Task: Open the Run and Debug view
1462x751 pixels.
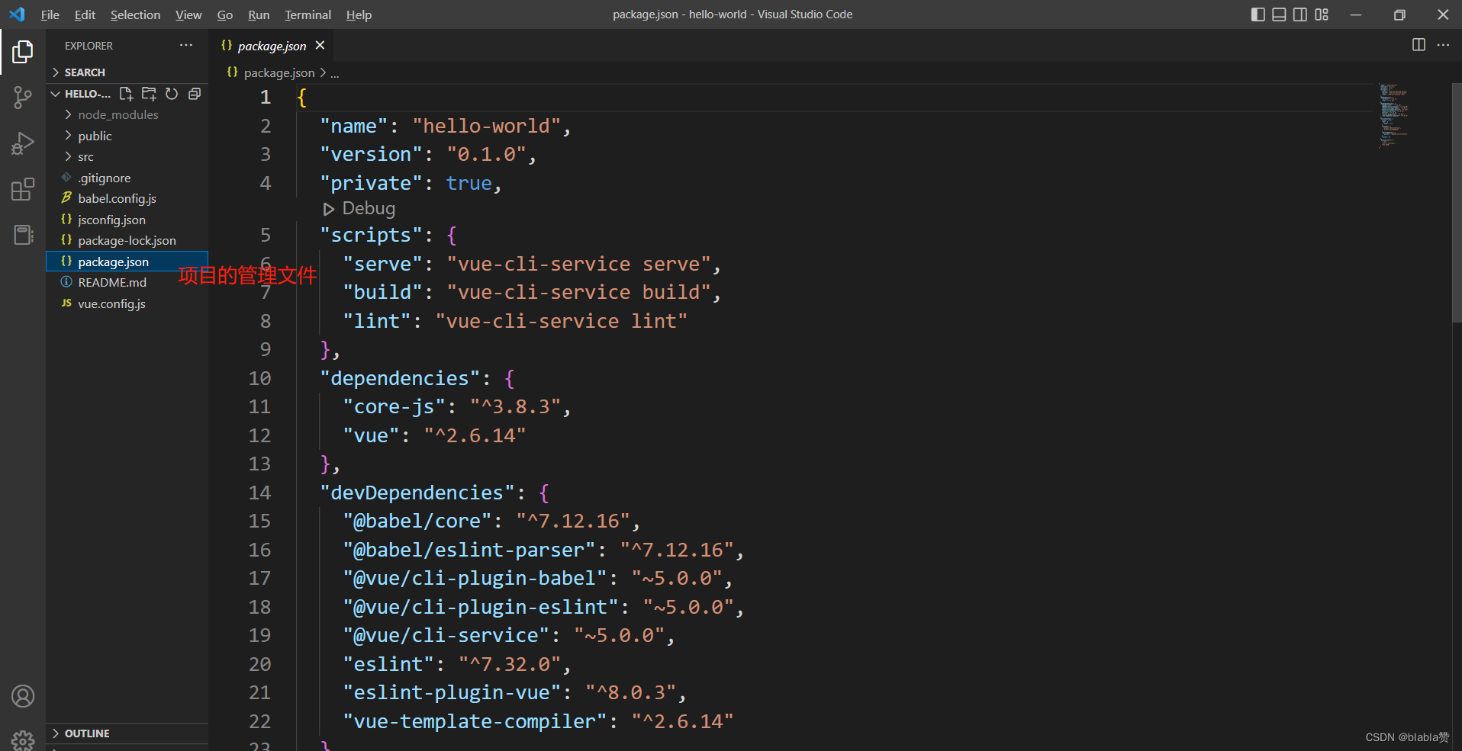Action: 23,143
